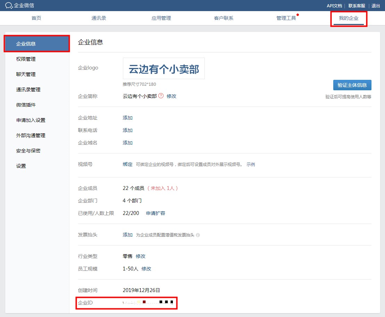
Task: Click 修改 next to 行业类型 零售
Action: [x=141, y=256]
